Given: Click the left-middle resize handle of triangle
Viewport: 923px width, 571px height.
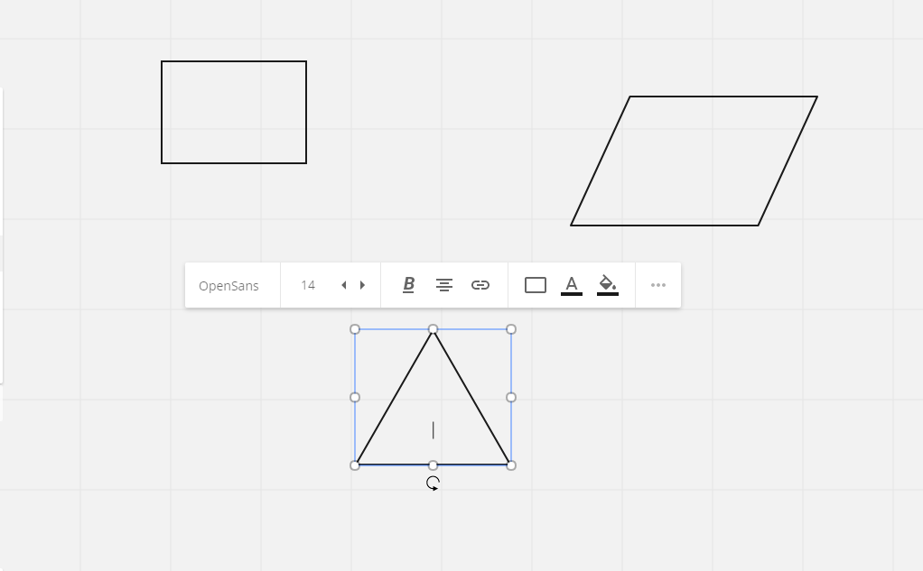Looking at the screenshot, I should (x=355, y=397).
